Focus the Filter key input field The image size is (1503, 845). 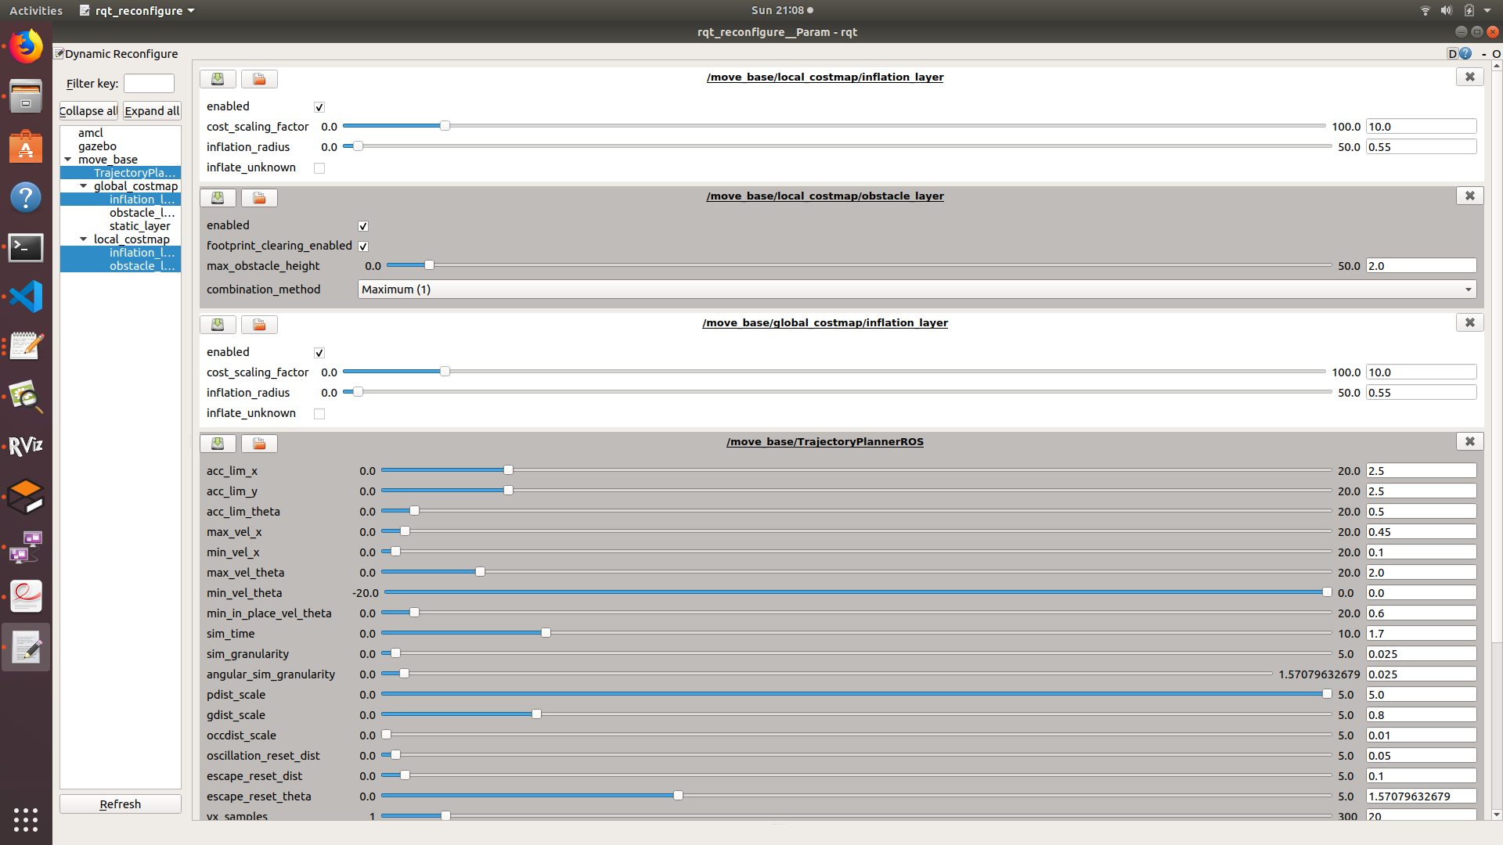(x=149, y=84)
